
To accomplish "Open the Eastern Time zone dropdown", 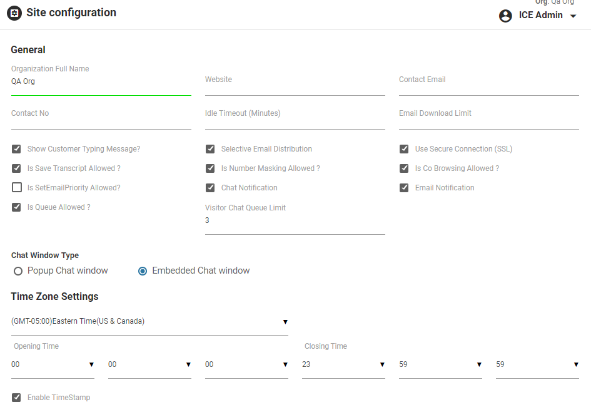I will pos(149,322).
